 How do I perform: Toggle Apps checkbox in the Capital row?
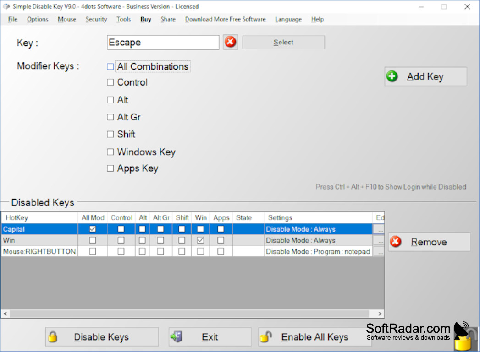221,229
